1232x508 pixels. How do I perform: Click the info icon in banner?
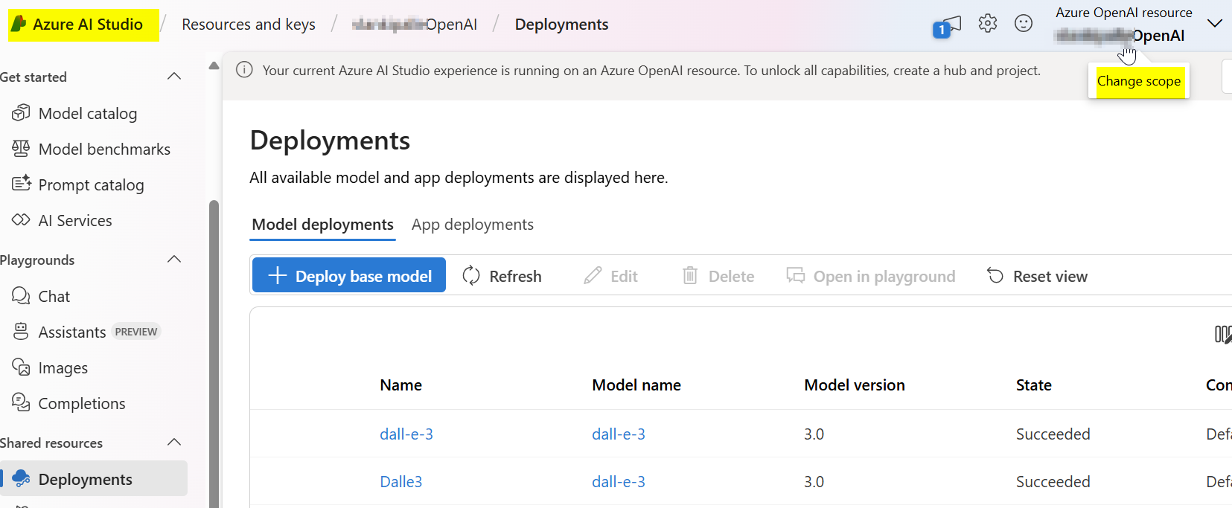[244, 70]
